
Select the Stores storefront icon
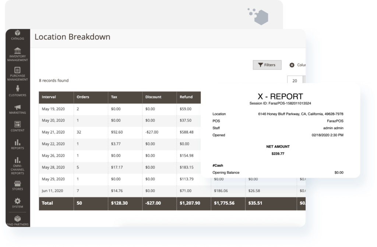coord(17,185)
